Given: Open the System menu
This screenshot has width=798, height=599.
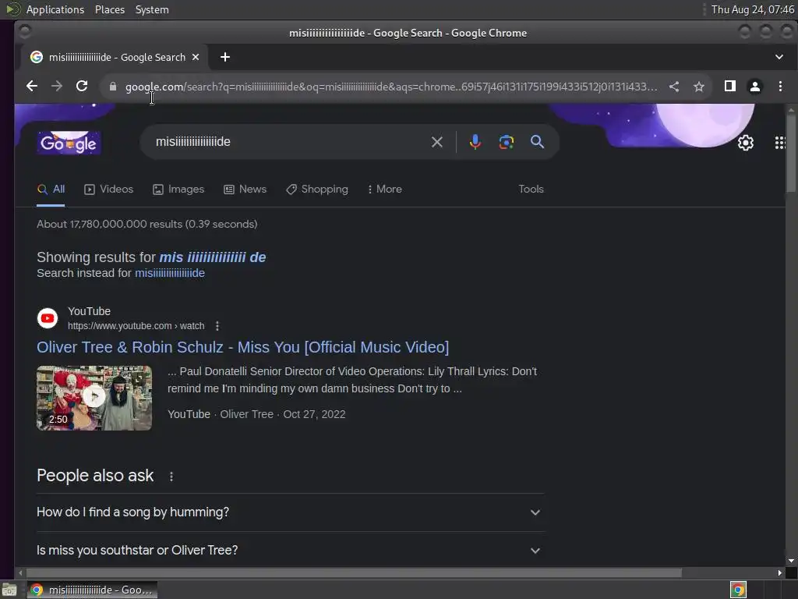Looking at the screenshot, I should coord(152,9).
